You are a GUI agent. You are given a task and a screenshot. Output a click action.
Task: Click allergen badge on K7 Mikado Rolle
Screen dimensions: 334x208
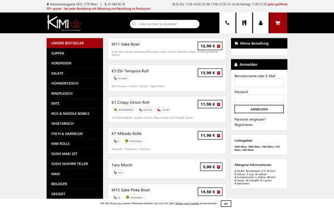point(116,141)
